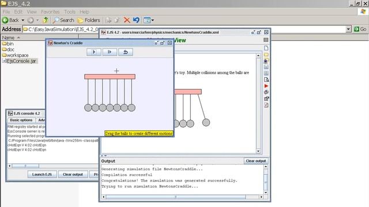Open the Address bar dropdown

coord(348,29)
